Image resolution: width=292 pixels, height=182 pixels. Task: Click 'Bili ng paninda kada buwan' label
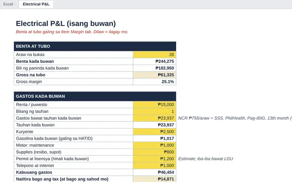[42, 68]
